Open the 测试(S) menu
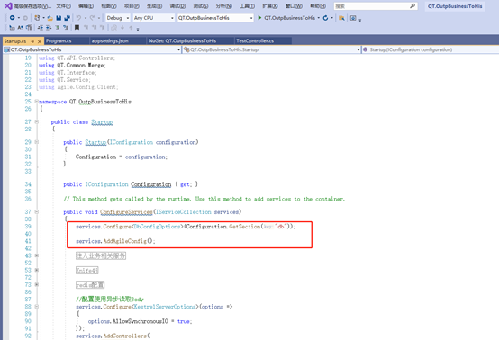The height and width of the screenshot is (340, 499). [x=201, y=6]
